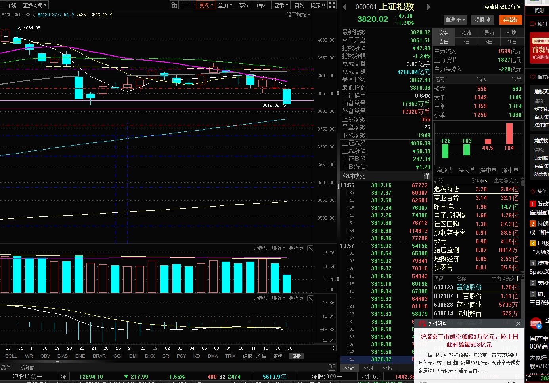Viewport: 549px width, 383px height.
Task: Switch to the 异动 tab
Action: [489, 33]
